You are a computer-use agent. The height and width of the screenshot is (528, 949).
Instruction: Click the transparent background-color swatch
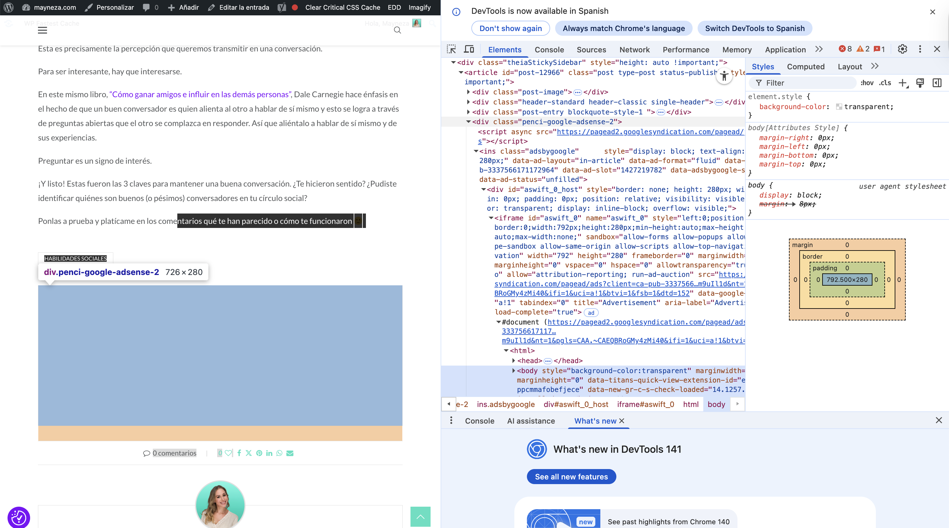[839, 107]
